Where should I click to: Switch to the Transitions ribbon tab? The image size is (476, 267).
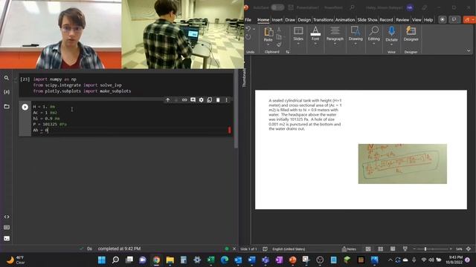[x=323, y=20]
